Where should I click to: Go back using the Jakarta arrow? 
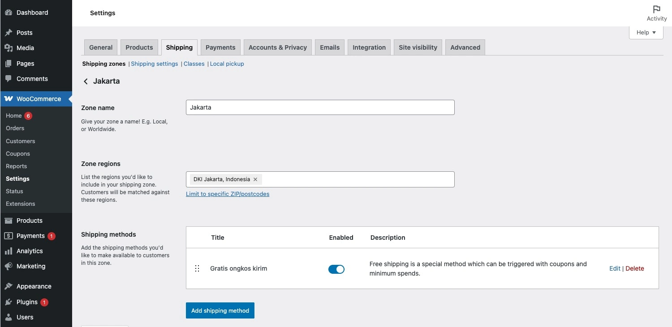(86, 81)
